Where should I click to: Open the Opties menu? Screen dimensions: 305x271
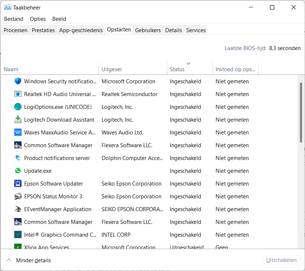tap(38, 19)
